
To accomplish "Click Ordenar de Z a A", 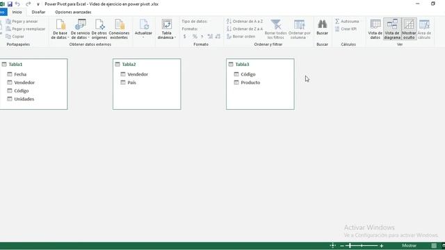I will [245, 29].
